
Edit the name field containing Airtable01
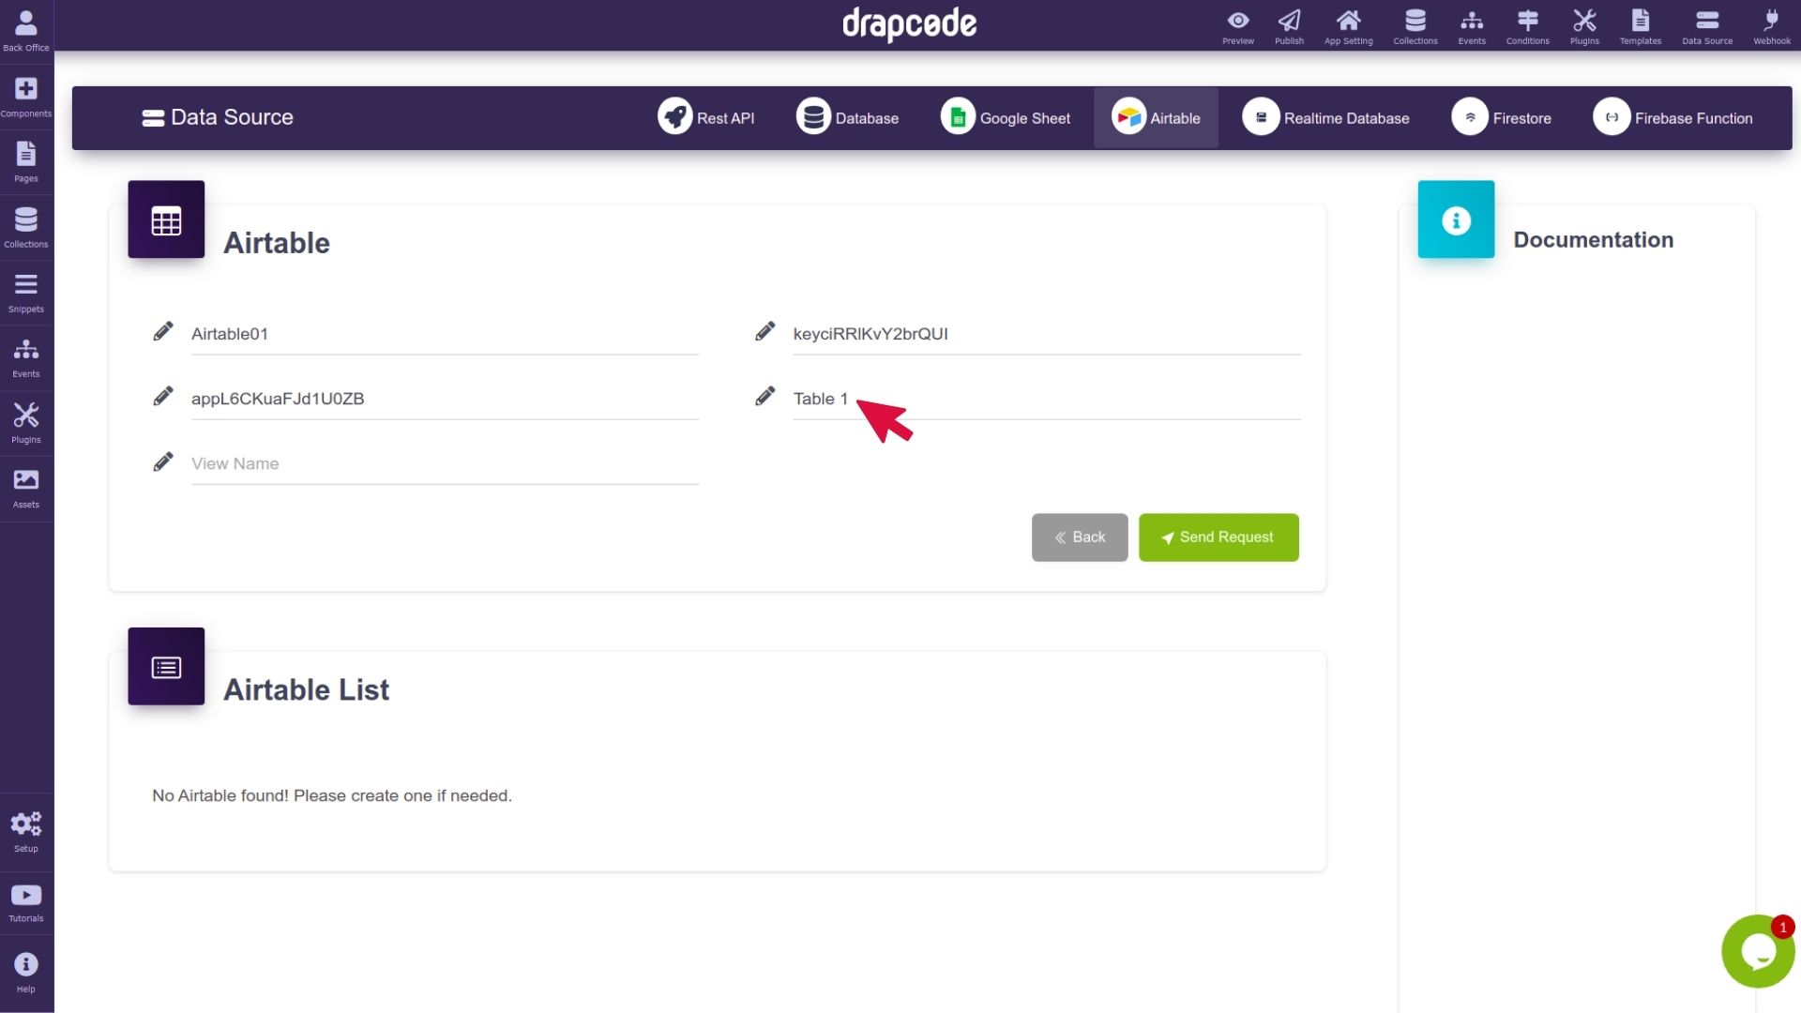pyautogui.click(x=445, y=334)
